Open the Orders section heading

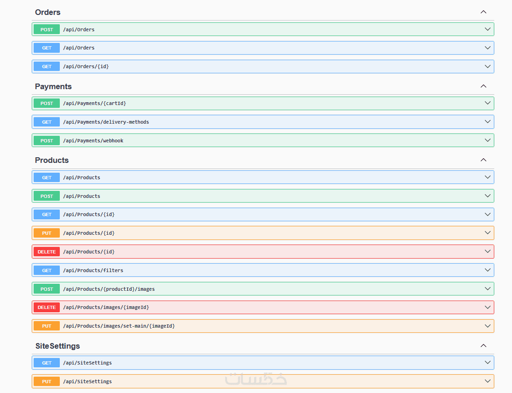pos(48,12)
